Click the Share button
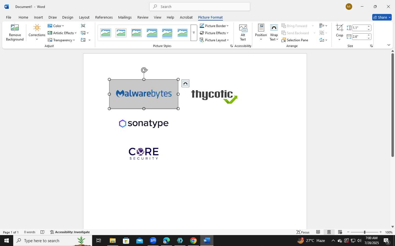 pyautogui.click(x=382, y=17)
